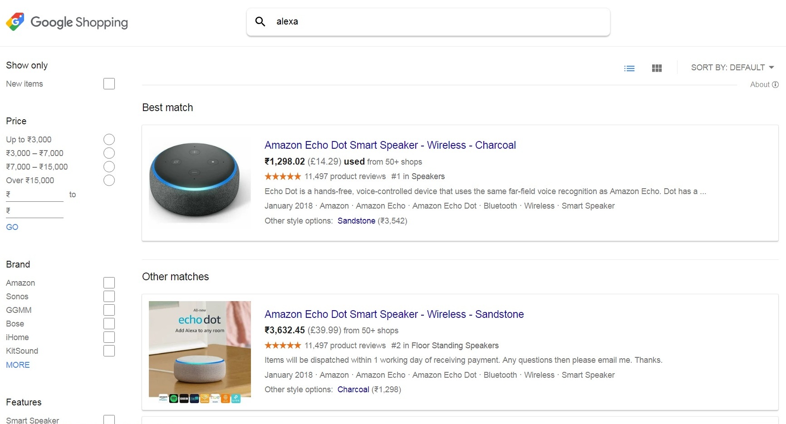Screen dimensions: 786x424
Task: Select the Sandstone style option link
Action: point(356,221)
